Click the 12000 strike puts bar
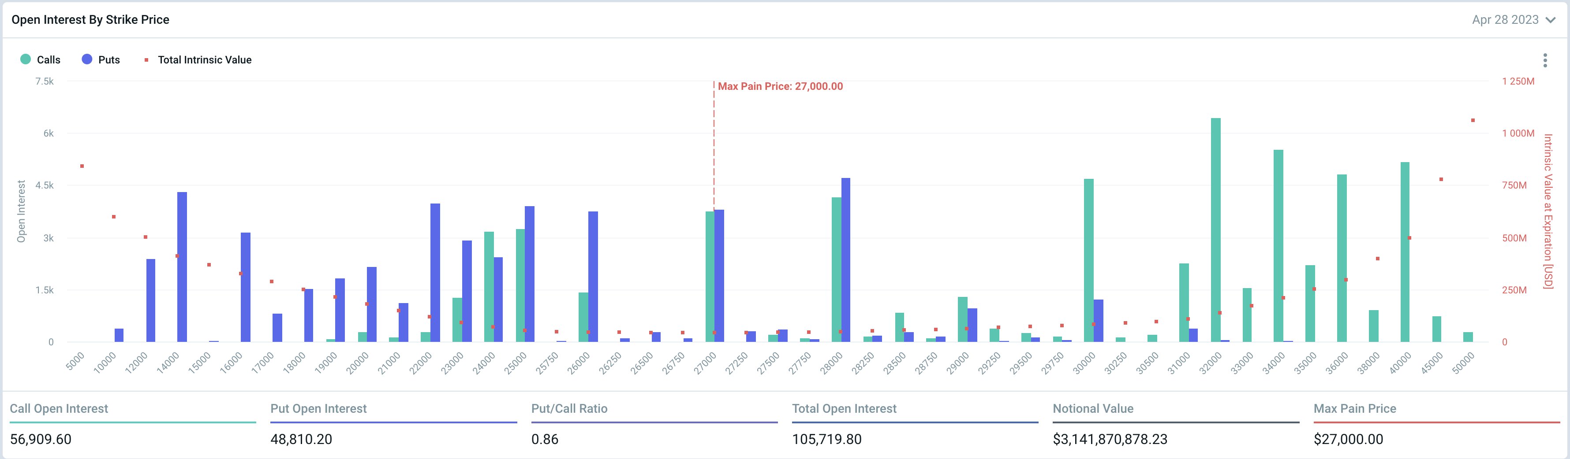This screenshot has width=1570, height=459. (x=150, y=301)
